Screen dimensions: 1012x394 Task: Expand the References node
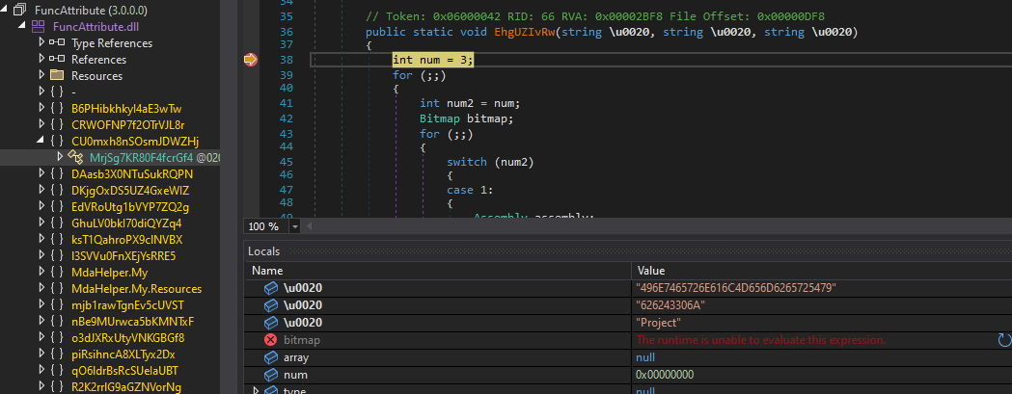pyautogui.click(x=41, y=59)
